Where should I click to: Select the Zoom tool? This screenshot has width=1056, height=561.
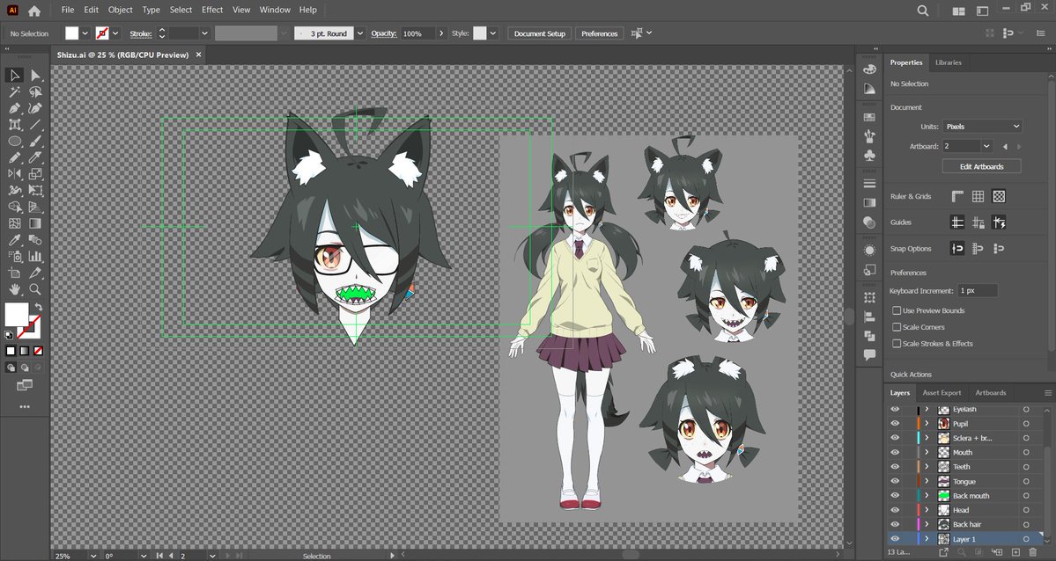[x=35, y=289]
